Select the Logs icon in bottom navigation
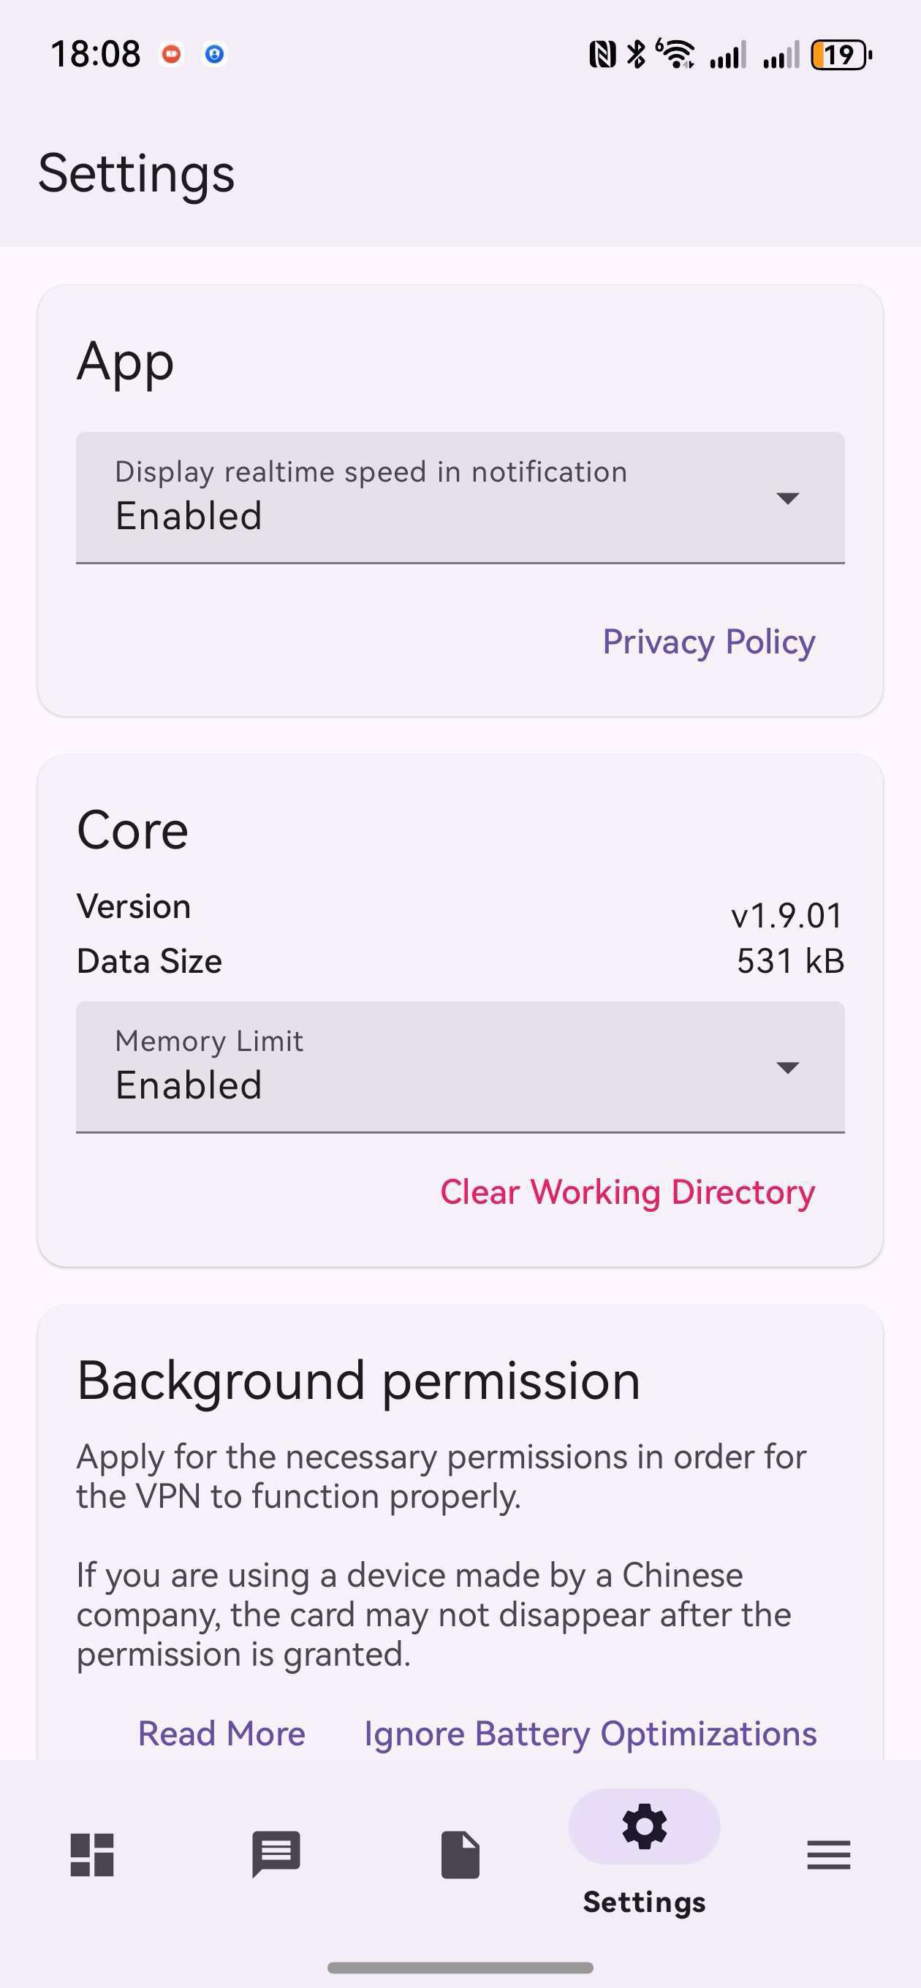Image resolution: width=921 pixels, height=1988 pixels. point(276,1855)
